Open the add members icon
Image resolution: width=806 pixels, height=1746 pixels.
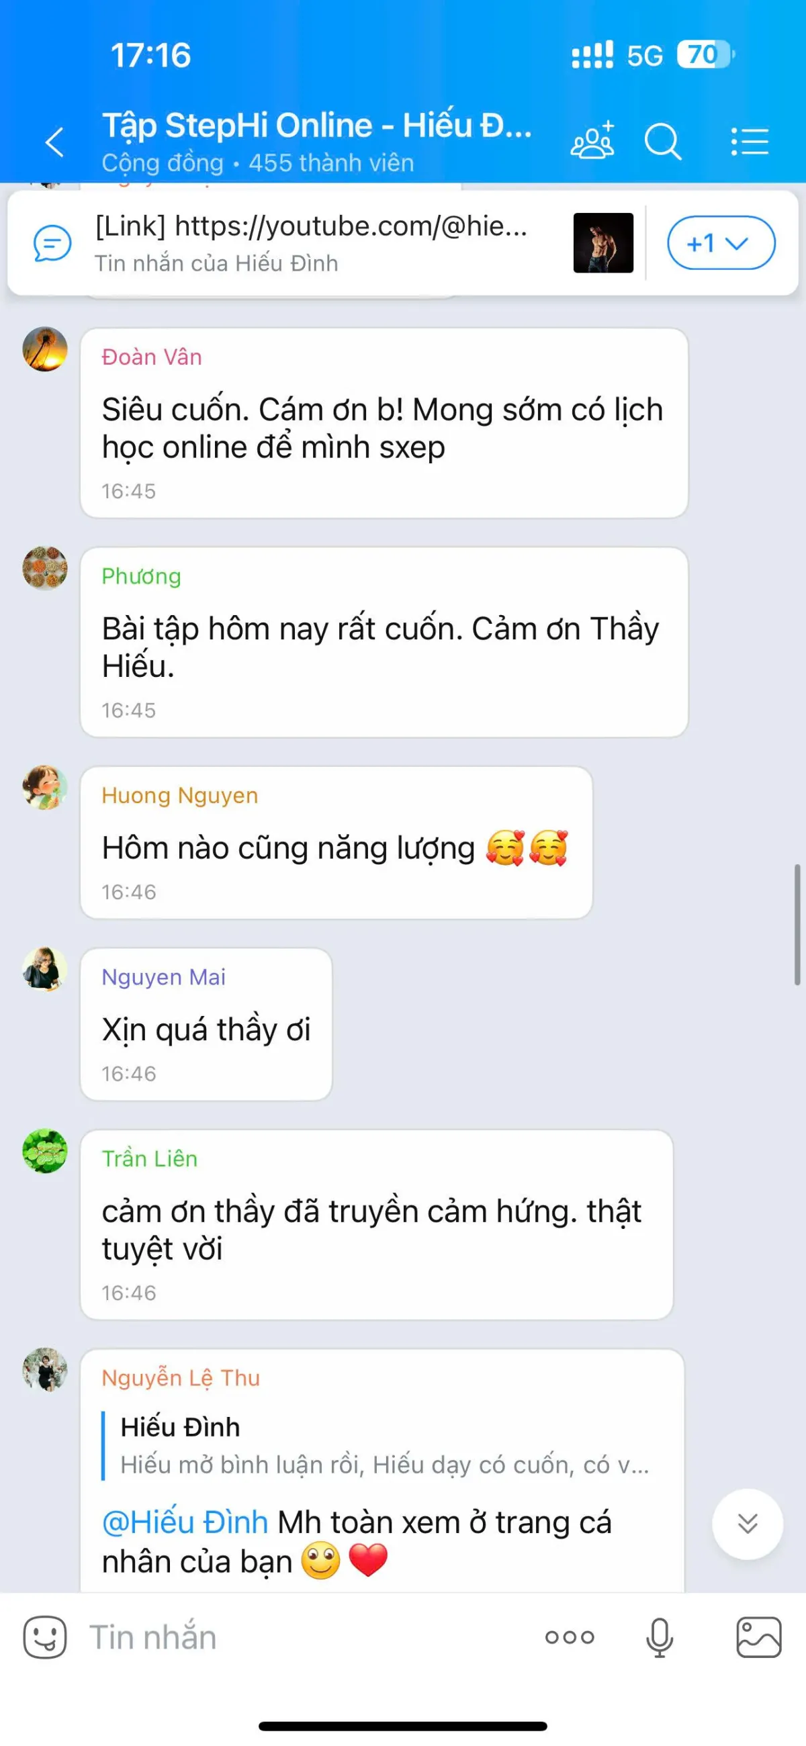(x=592, y=140)
